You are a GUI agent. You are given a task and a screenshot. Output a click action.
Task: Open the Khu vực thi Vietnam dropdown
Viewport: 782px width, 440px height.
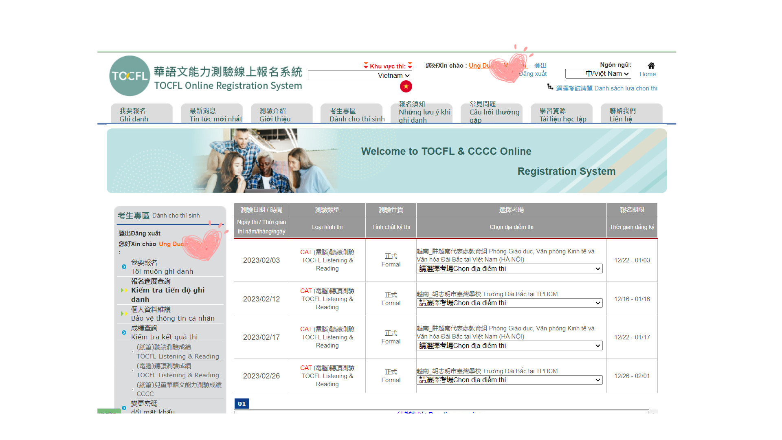360,75
